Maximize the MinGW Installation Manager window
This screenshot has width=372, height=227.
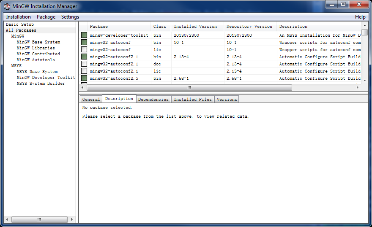(343, 5)
